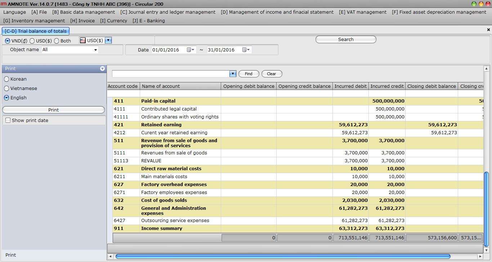Viewport: 492px width, 262px height.
Task: Choose Korean print language option
Action: (6, 79)
